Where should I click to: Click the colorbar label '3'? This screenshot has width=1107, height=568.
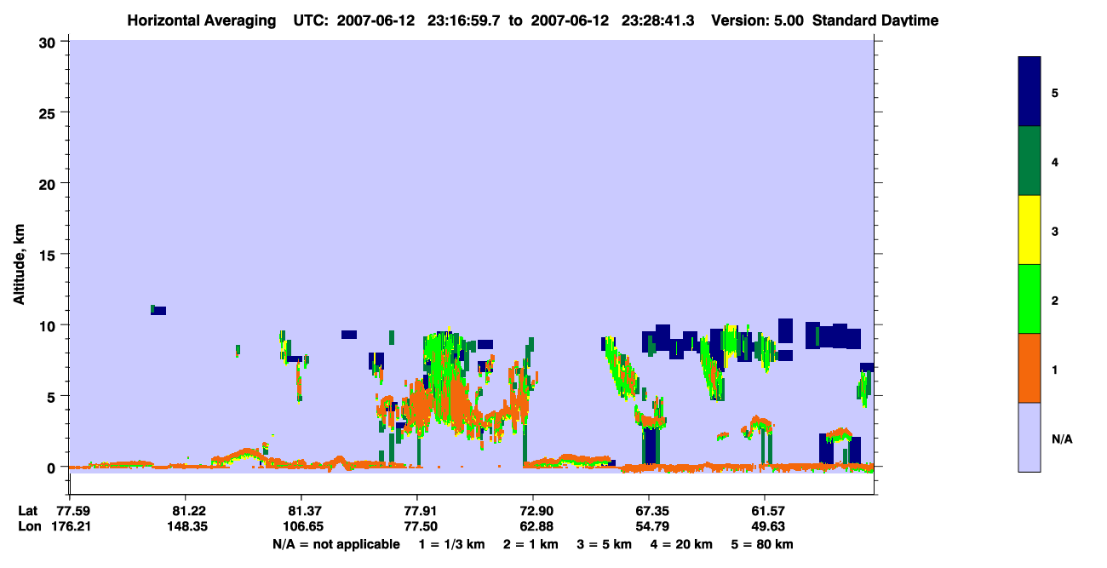pos(1055,231)
